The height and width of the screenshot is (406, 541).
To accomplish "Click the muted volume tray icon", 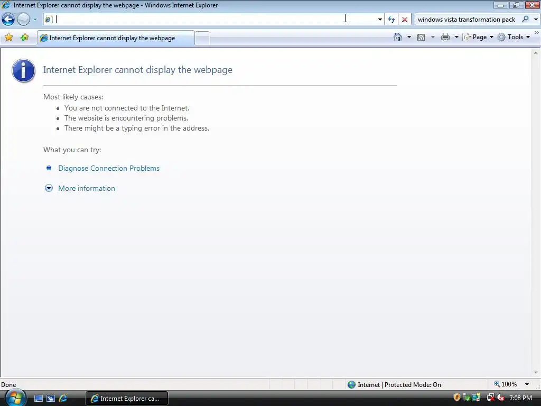I will pos(500,398).
